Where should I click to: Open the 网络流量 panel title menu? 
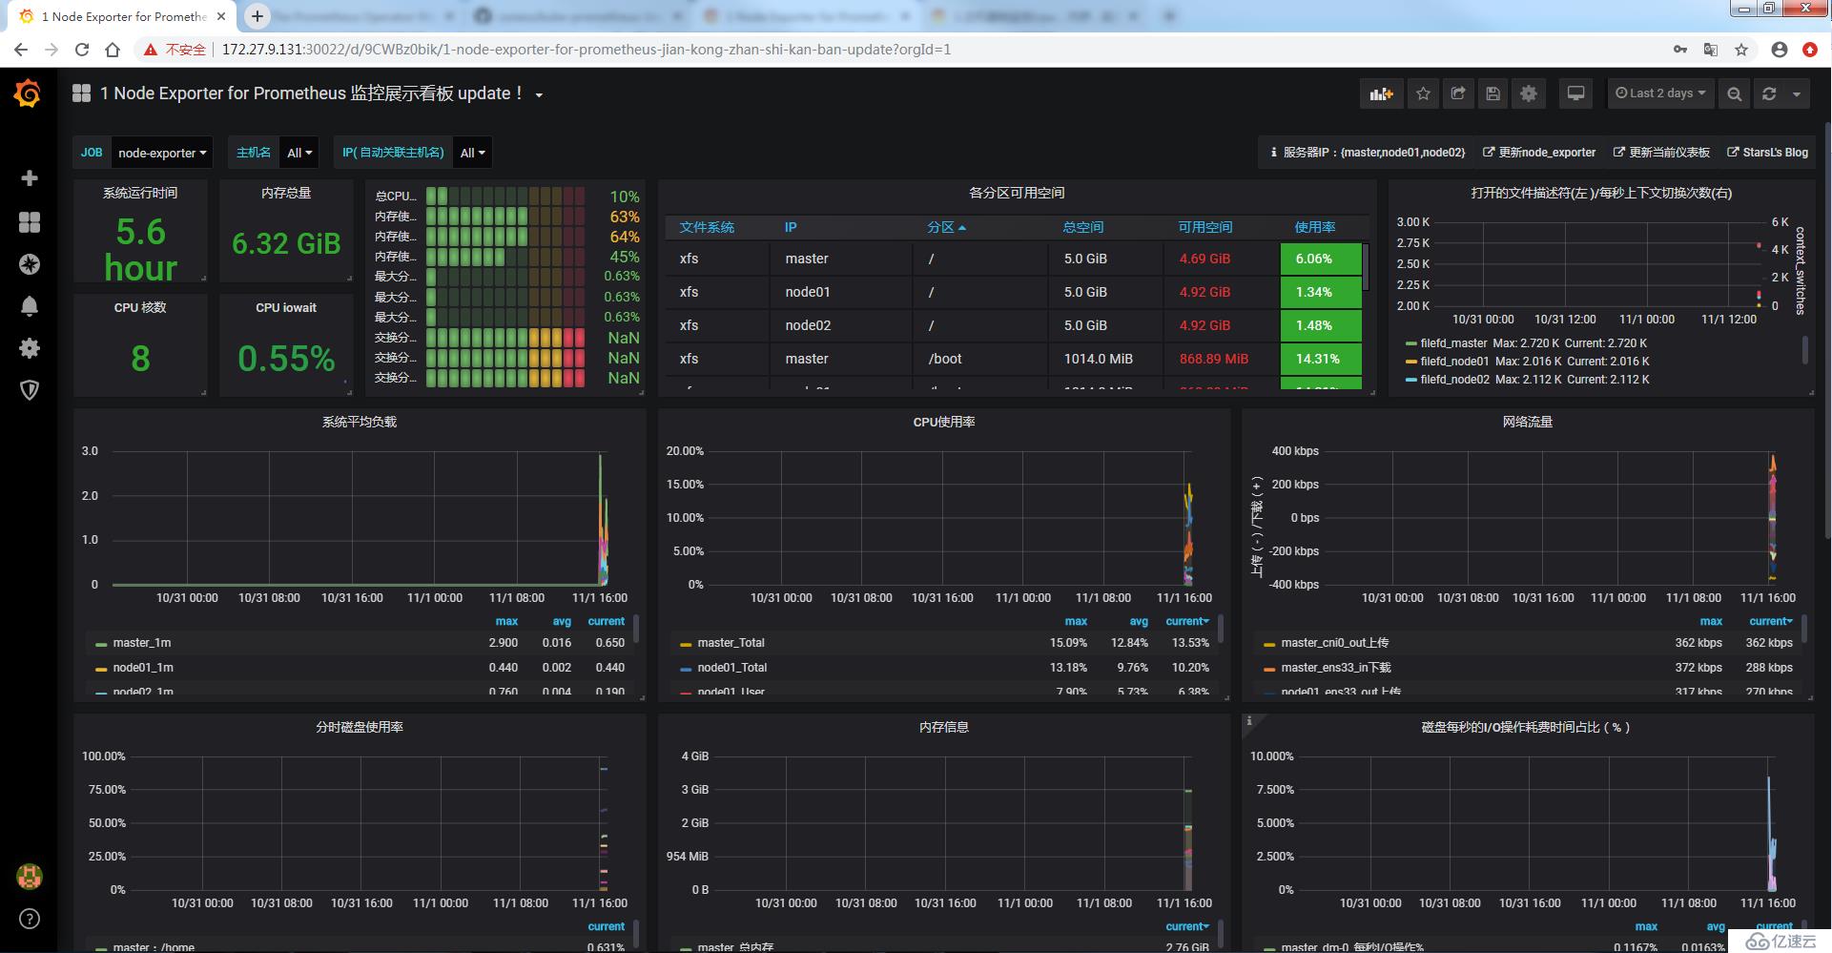click(x=1528, y=422)
